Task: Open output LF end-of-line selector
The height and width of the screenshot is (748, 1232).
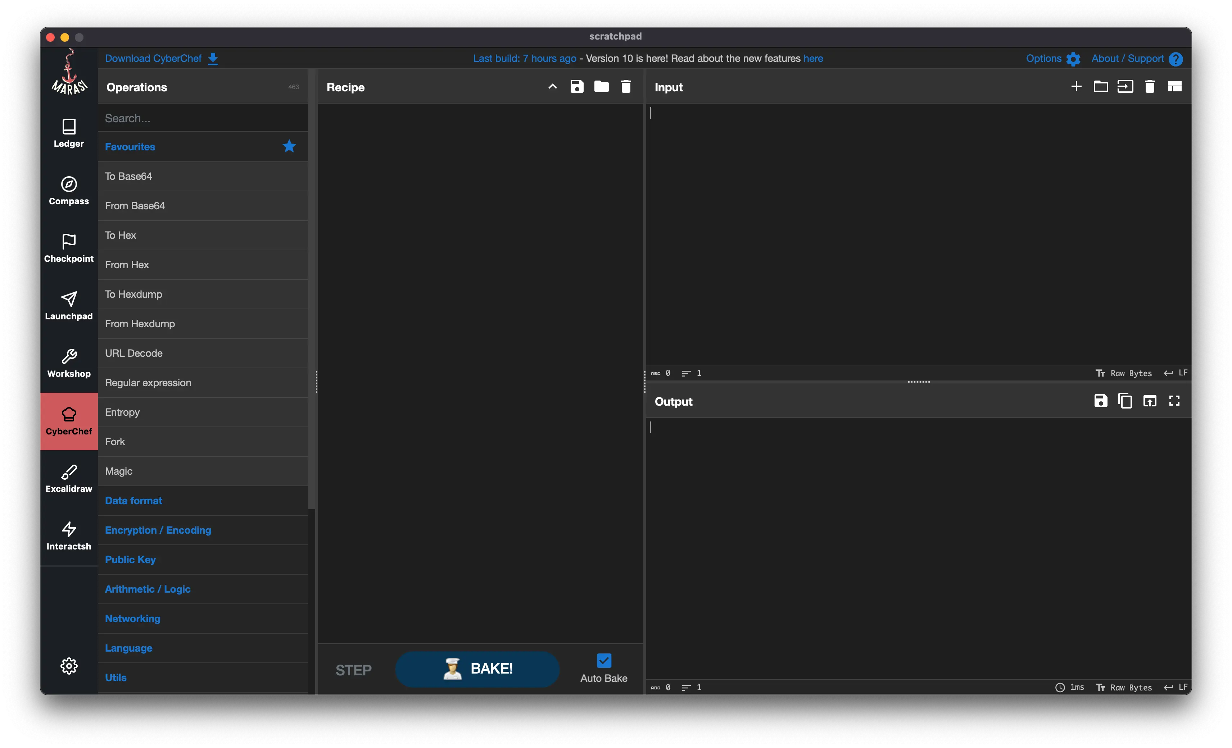Action: click(1176, 687)
